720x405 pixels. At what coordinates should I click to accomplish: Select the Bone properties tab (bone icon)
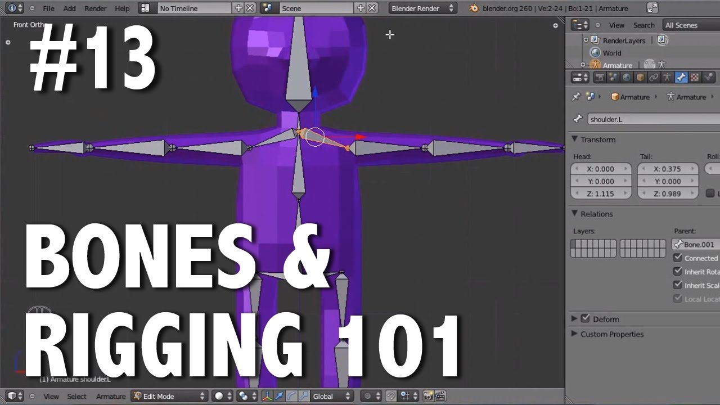coord(681,77)
